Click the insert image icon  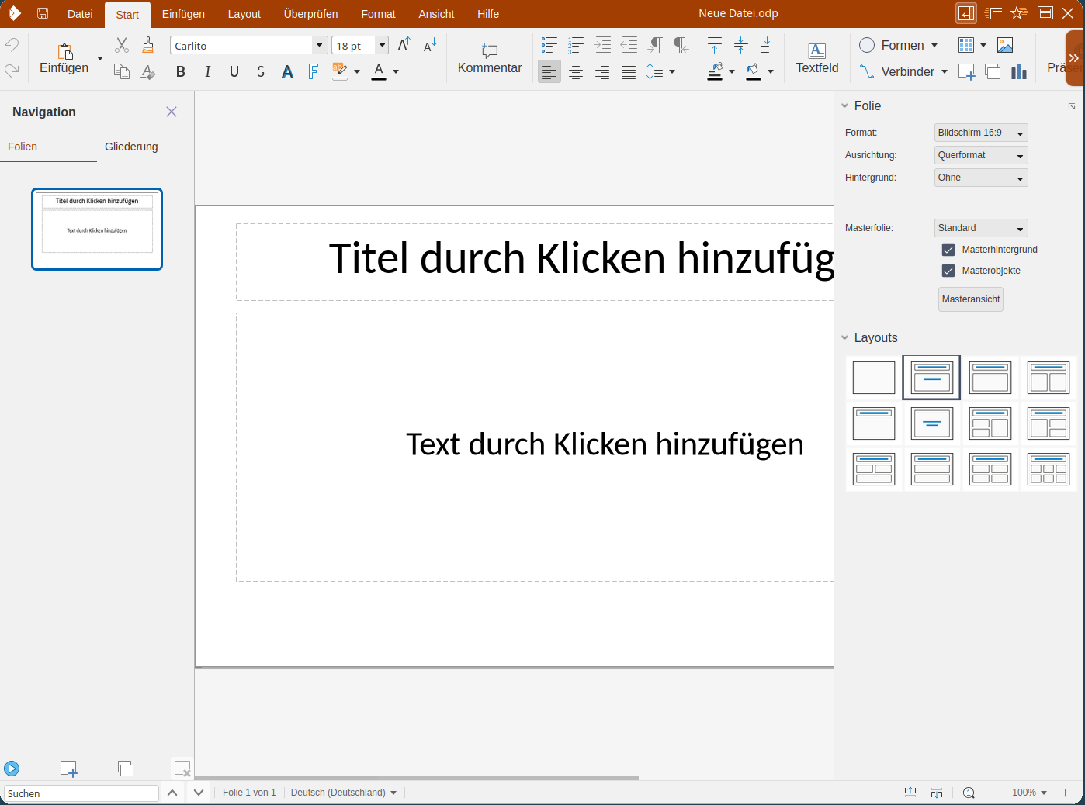(1005, 46)
